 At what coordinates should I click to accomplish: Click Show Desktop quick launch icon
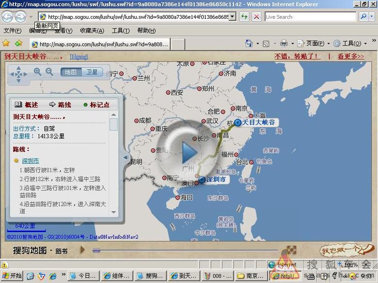(31, 276)
